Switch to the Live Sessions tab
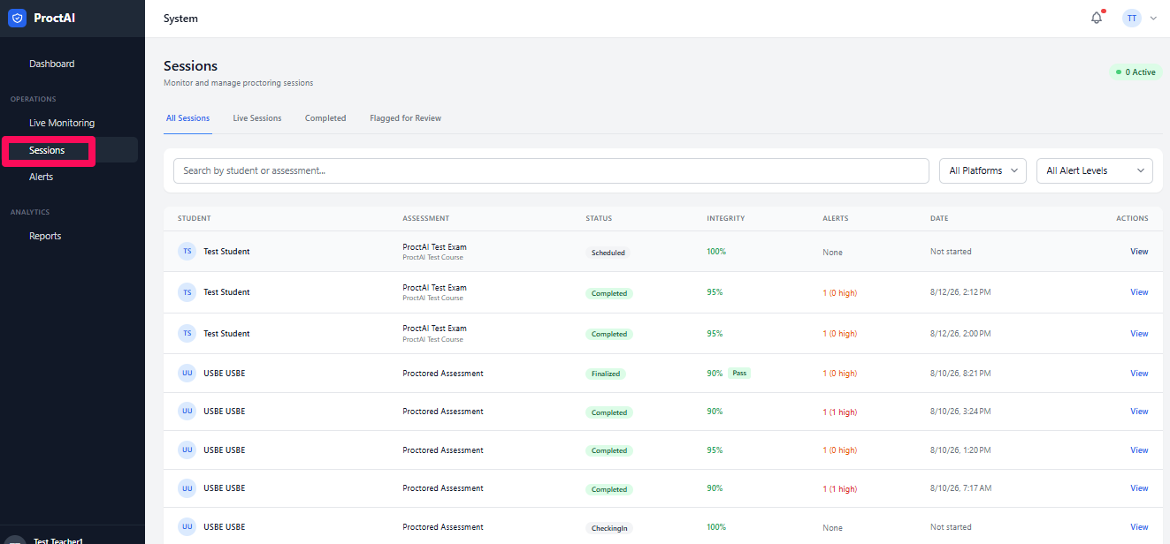The image size is (1170, 544). tap(257, 118)
